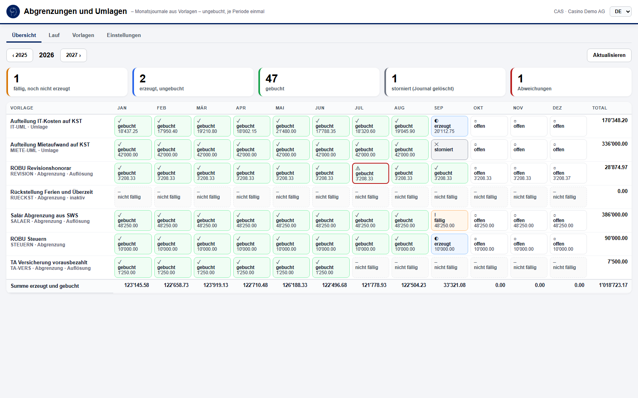Click the erzeugt 10'000.00 ROBU Steuern cell
Screen dimensions: 638x398
[x=449, y=244]
